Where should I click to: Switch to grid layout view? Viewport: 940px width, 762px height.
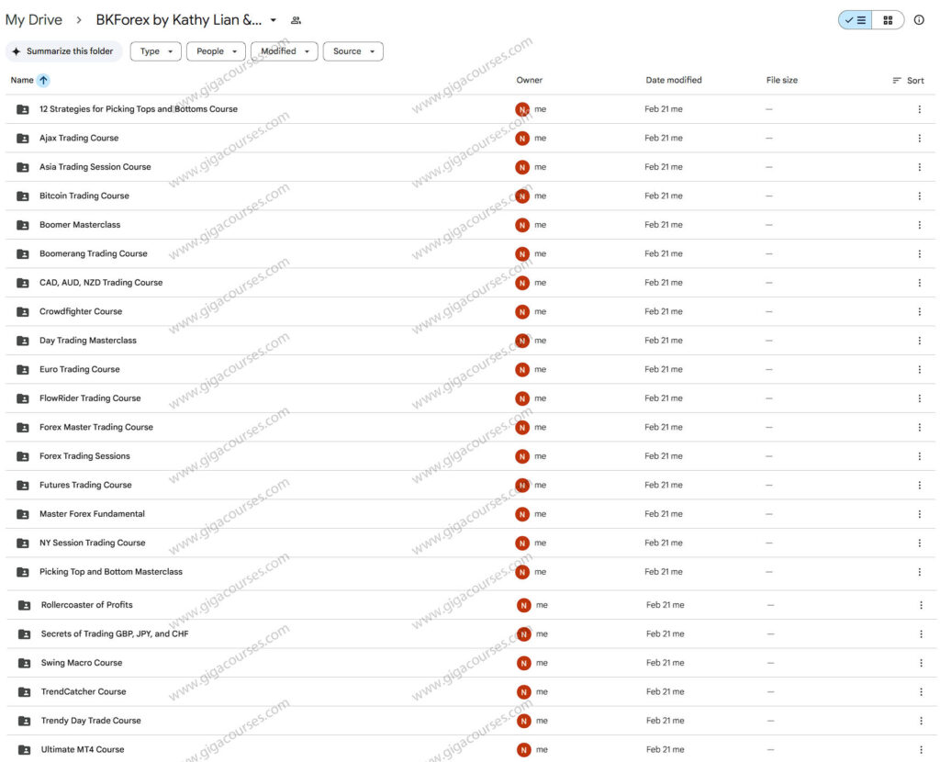[888, 20]
